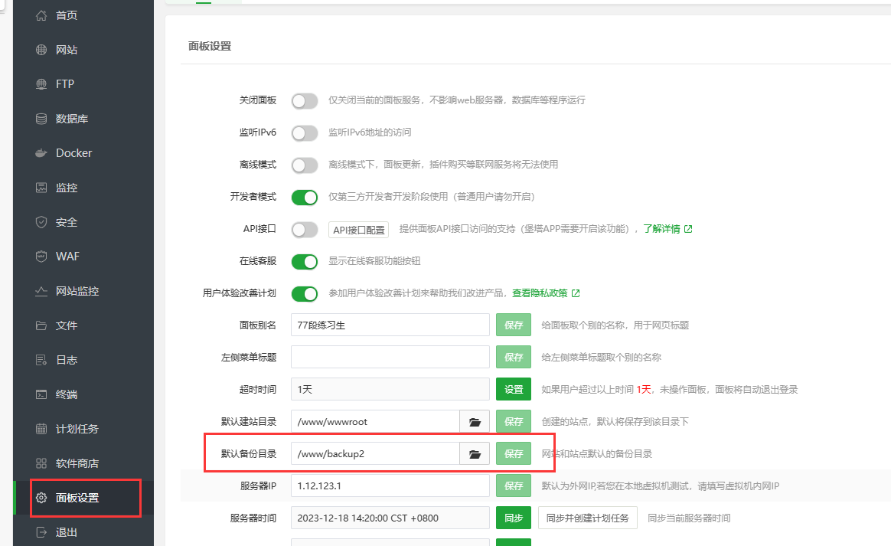Open the WAF firewall section

coord(66,256)
